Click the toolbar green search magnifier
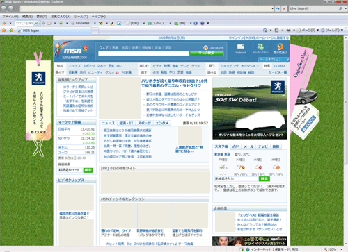Image resolution: width=348 pixels, height=252 pixels. 35,23
